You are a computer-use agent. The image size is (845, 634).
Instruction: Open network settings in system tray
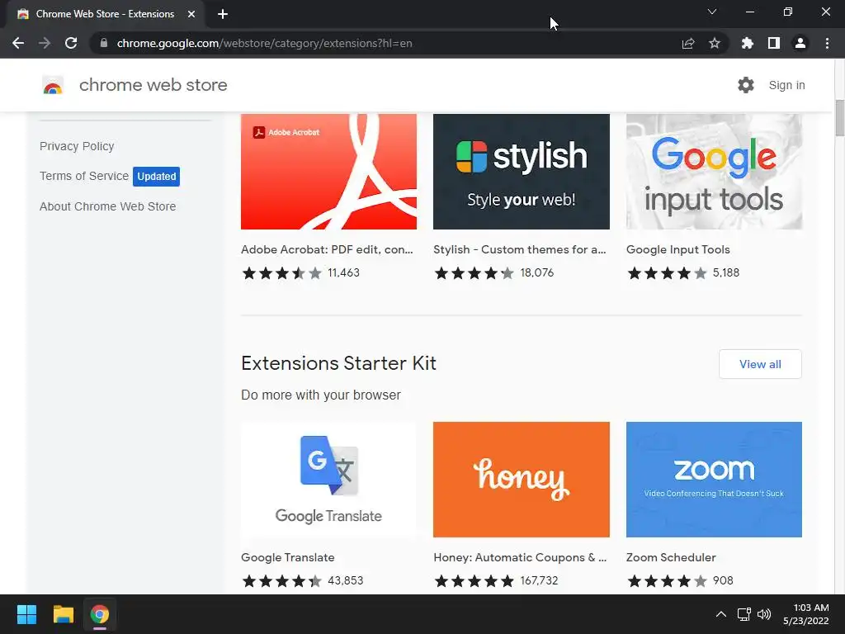pos(744,614)
